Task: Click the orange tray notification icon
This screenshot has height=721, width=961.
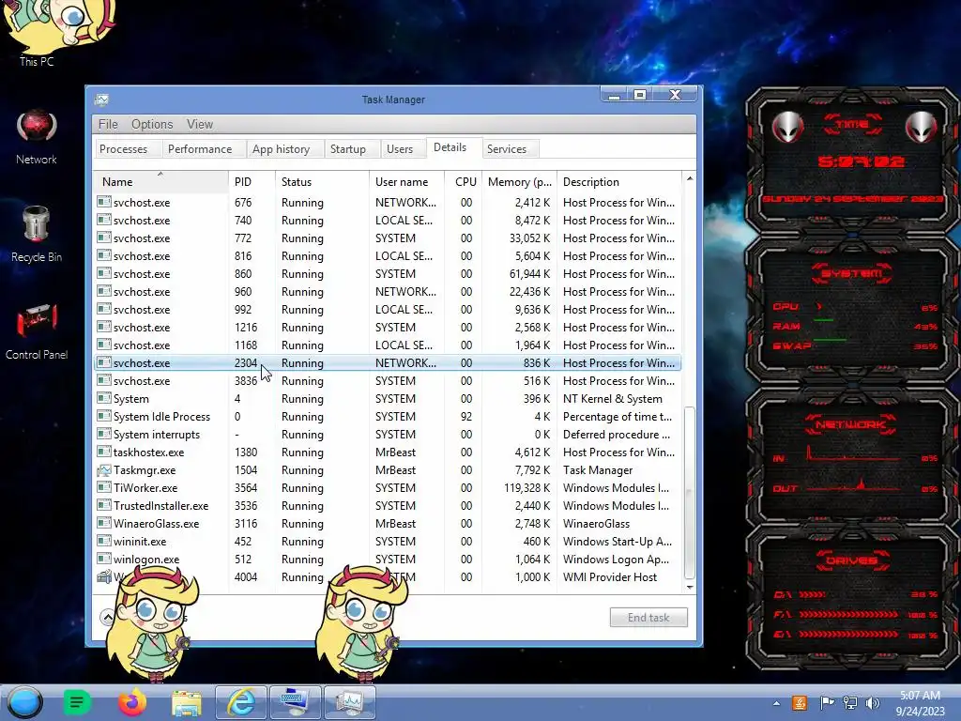Action: pyautogui.click(x=800, y=703)
